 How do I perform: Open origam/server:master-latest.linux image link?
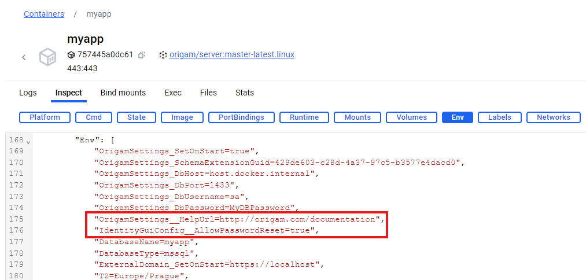[x=232, y=54]
